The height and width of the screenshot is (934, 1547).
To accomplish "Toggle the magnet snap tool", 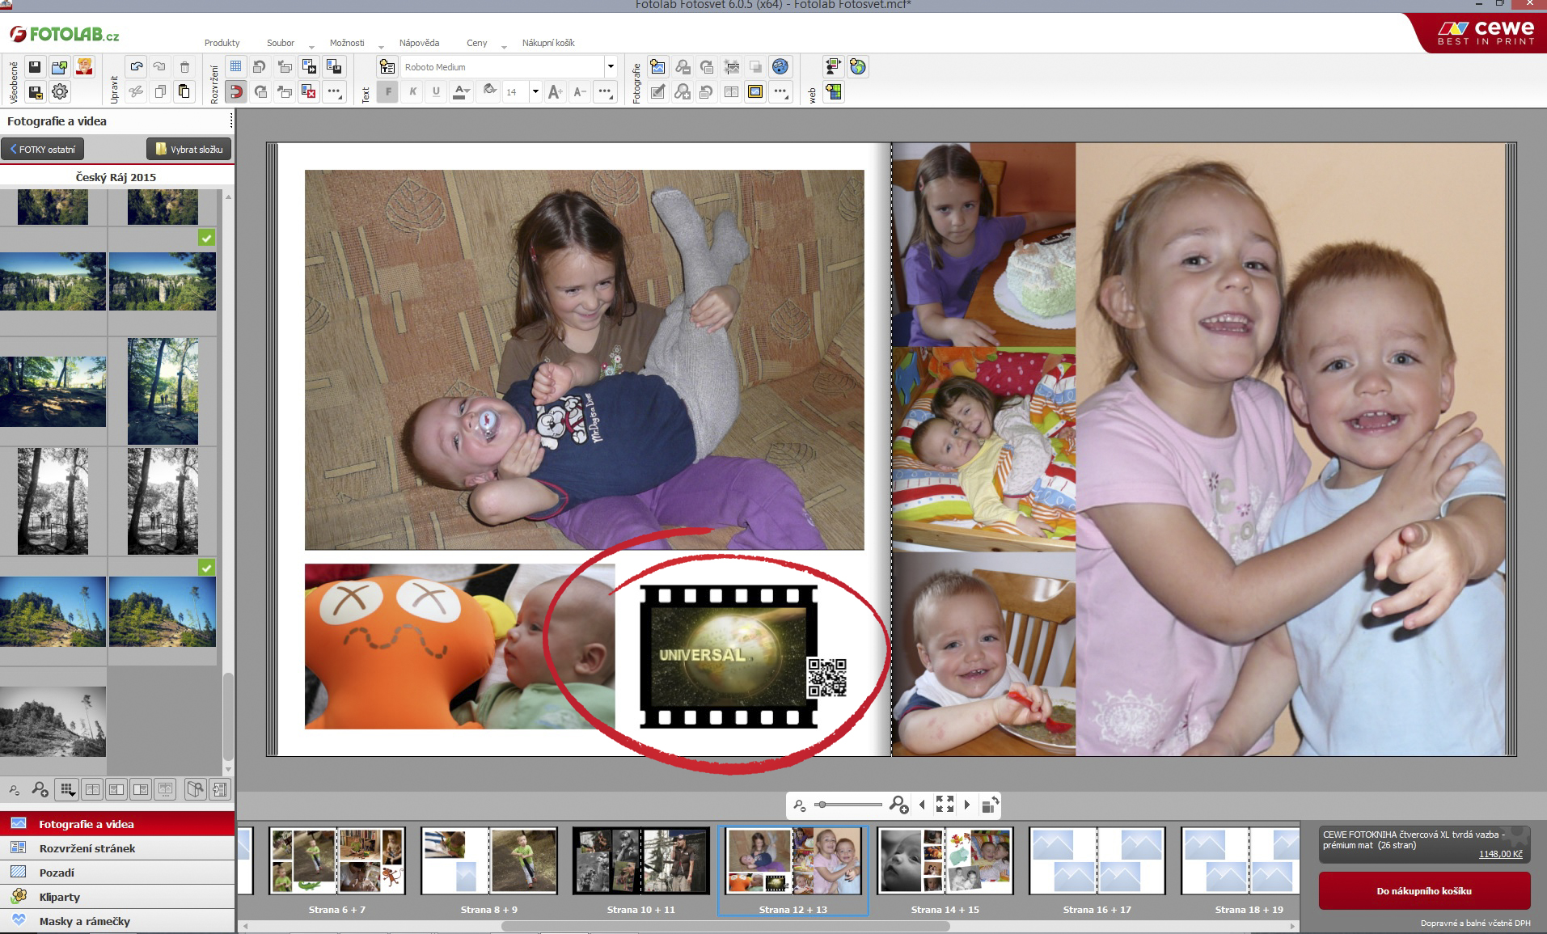I will pyautogui.click(x=236, y=92).
